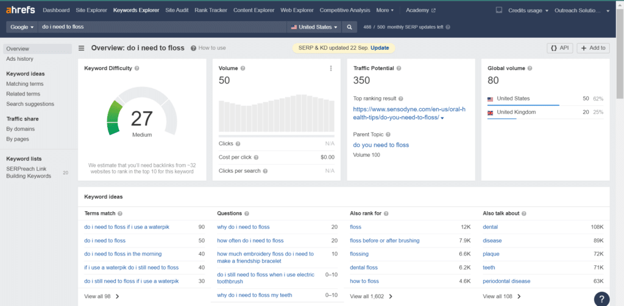Open help icon next to SERP updates left
Screen dimensions: 624x306
pyautogui.click(x=448, y=27)
